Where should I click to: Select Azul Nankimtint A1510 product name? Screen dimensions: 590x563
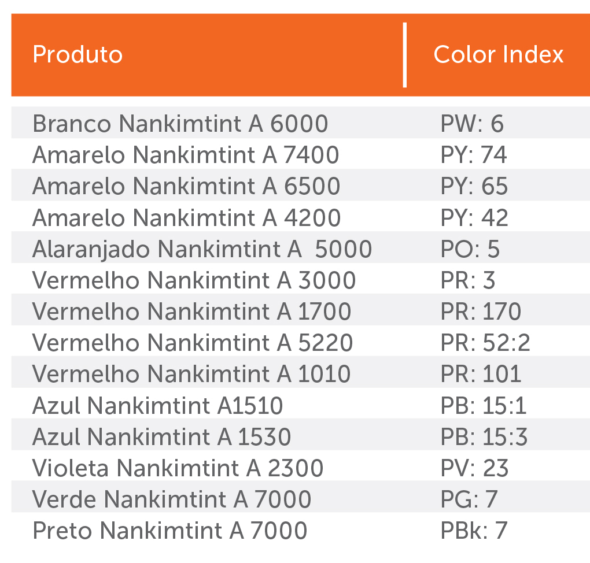tap(157, 406)
